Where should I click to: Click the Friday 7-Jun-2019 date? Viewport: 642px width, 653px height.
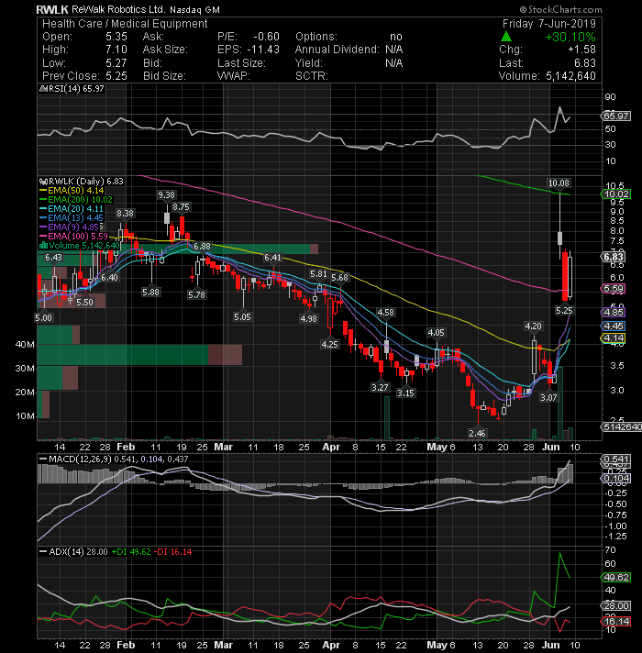[549, 24]
